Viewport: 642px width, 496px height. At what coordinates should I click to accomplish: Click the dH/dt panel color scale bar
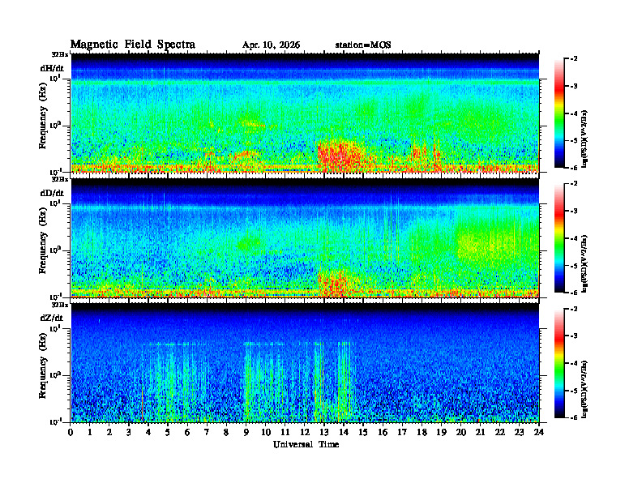(x=559, y=113)
